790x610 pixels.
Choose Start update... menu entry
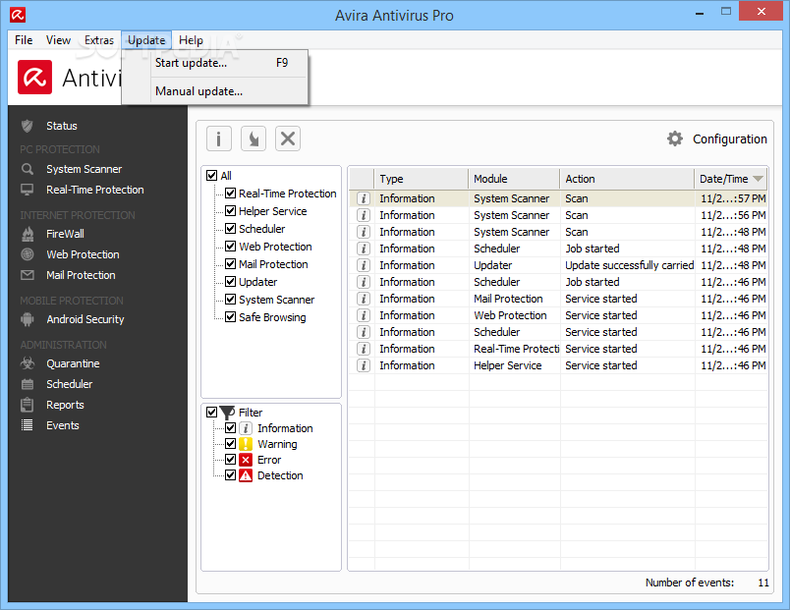tap(214, 63)
